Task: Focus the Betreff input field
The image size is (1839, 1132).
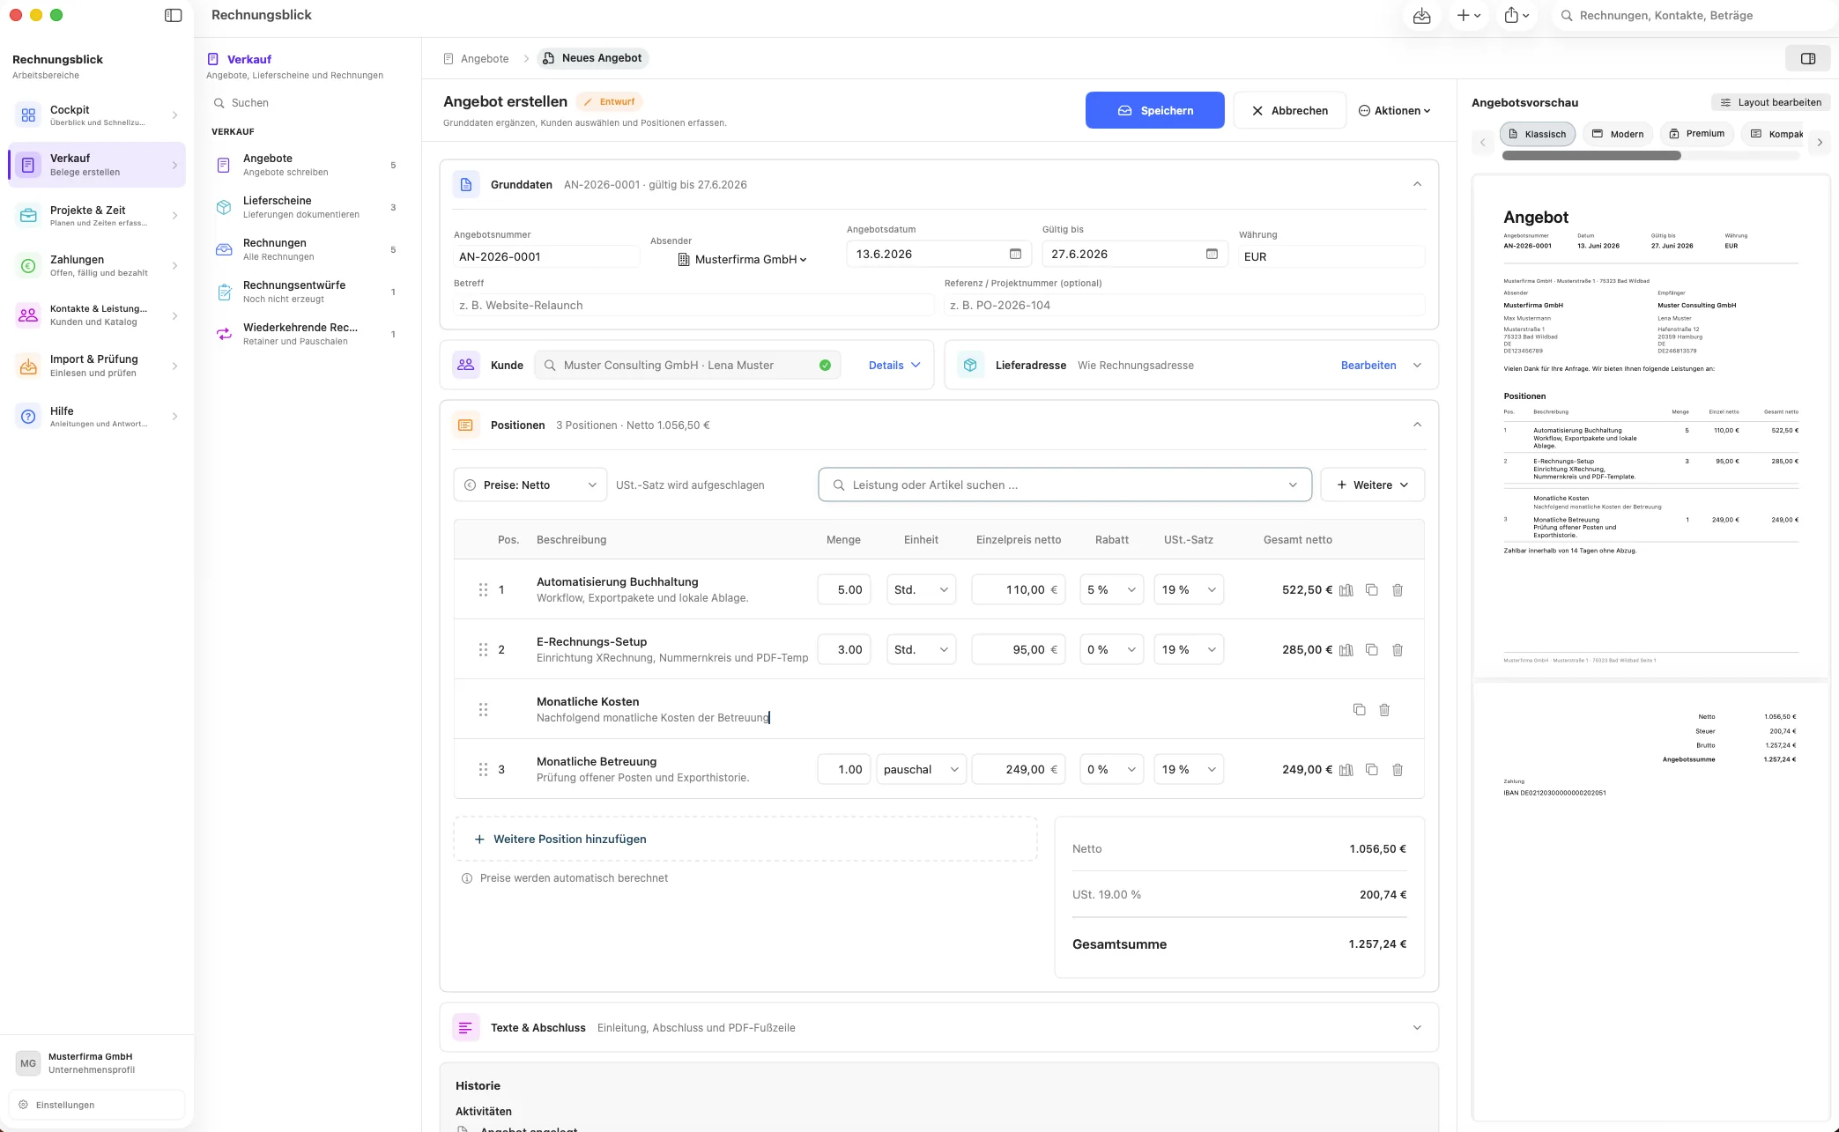Action: click(693, 306)
